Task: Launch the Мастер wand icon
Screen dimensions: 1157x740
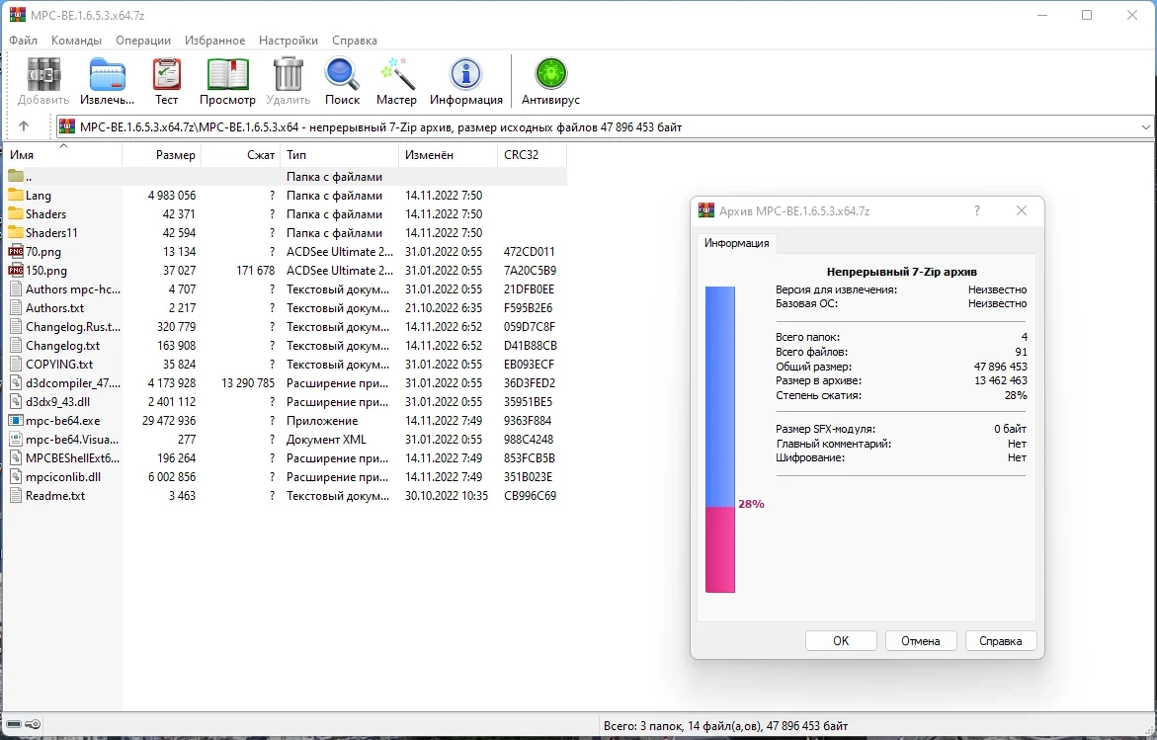Action: coord(396,74)
